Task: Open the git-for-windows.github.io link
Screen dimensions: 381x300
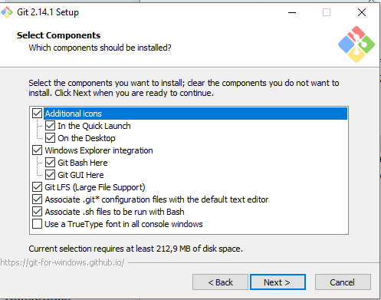Action: click(x=62, y=262)
